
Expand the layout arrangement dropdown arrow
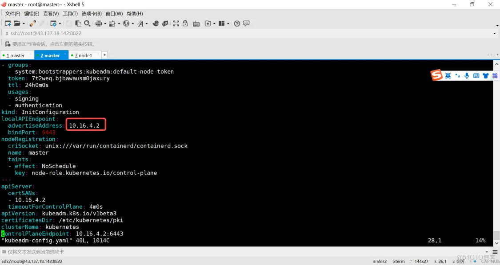click(228, 24)
